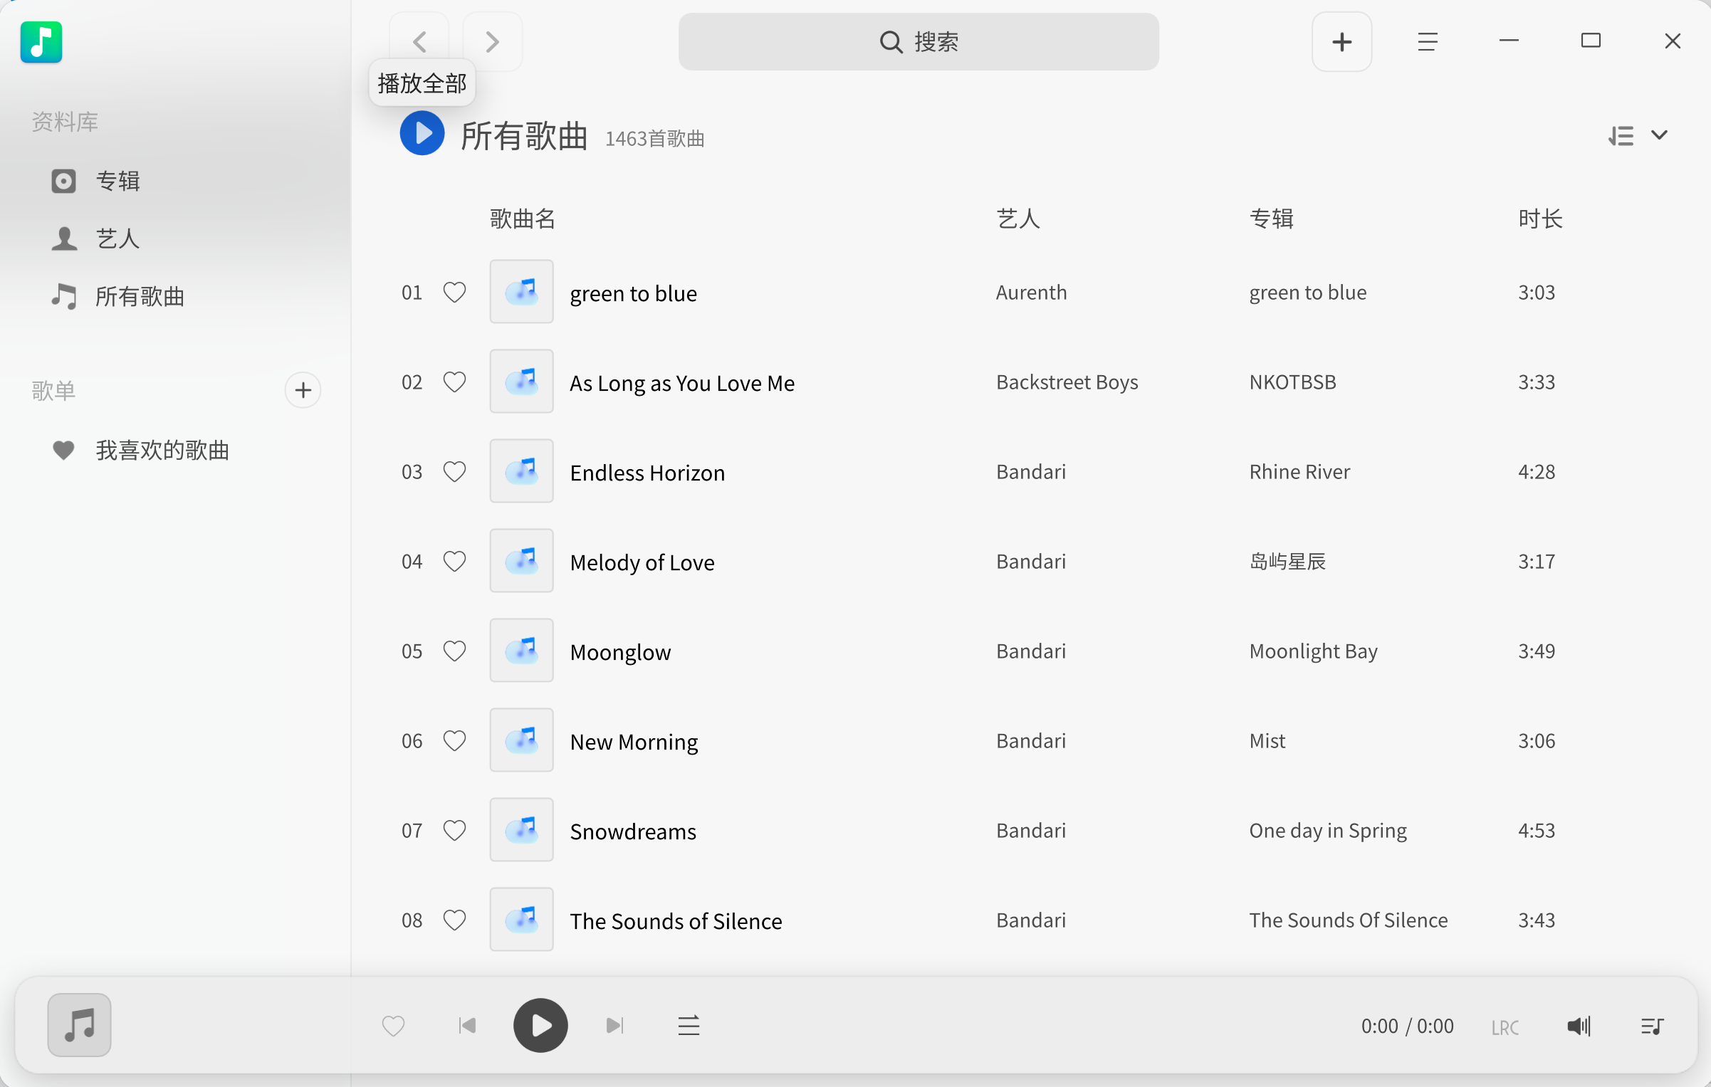Favorite As Long as You Love Me

(454, 382)
